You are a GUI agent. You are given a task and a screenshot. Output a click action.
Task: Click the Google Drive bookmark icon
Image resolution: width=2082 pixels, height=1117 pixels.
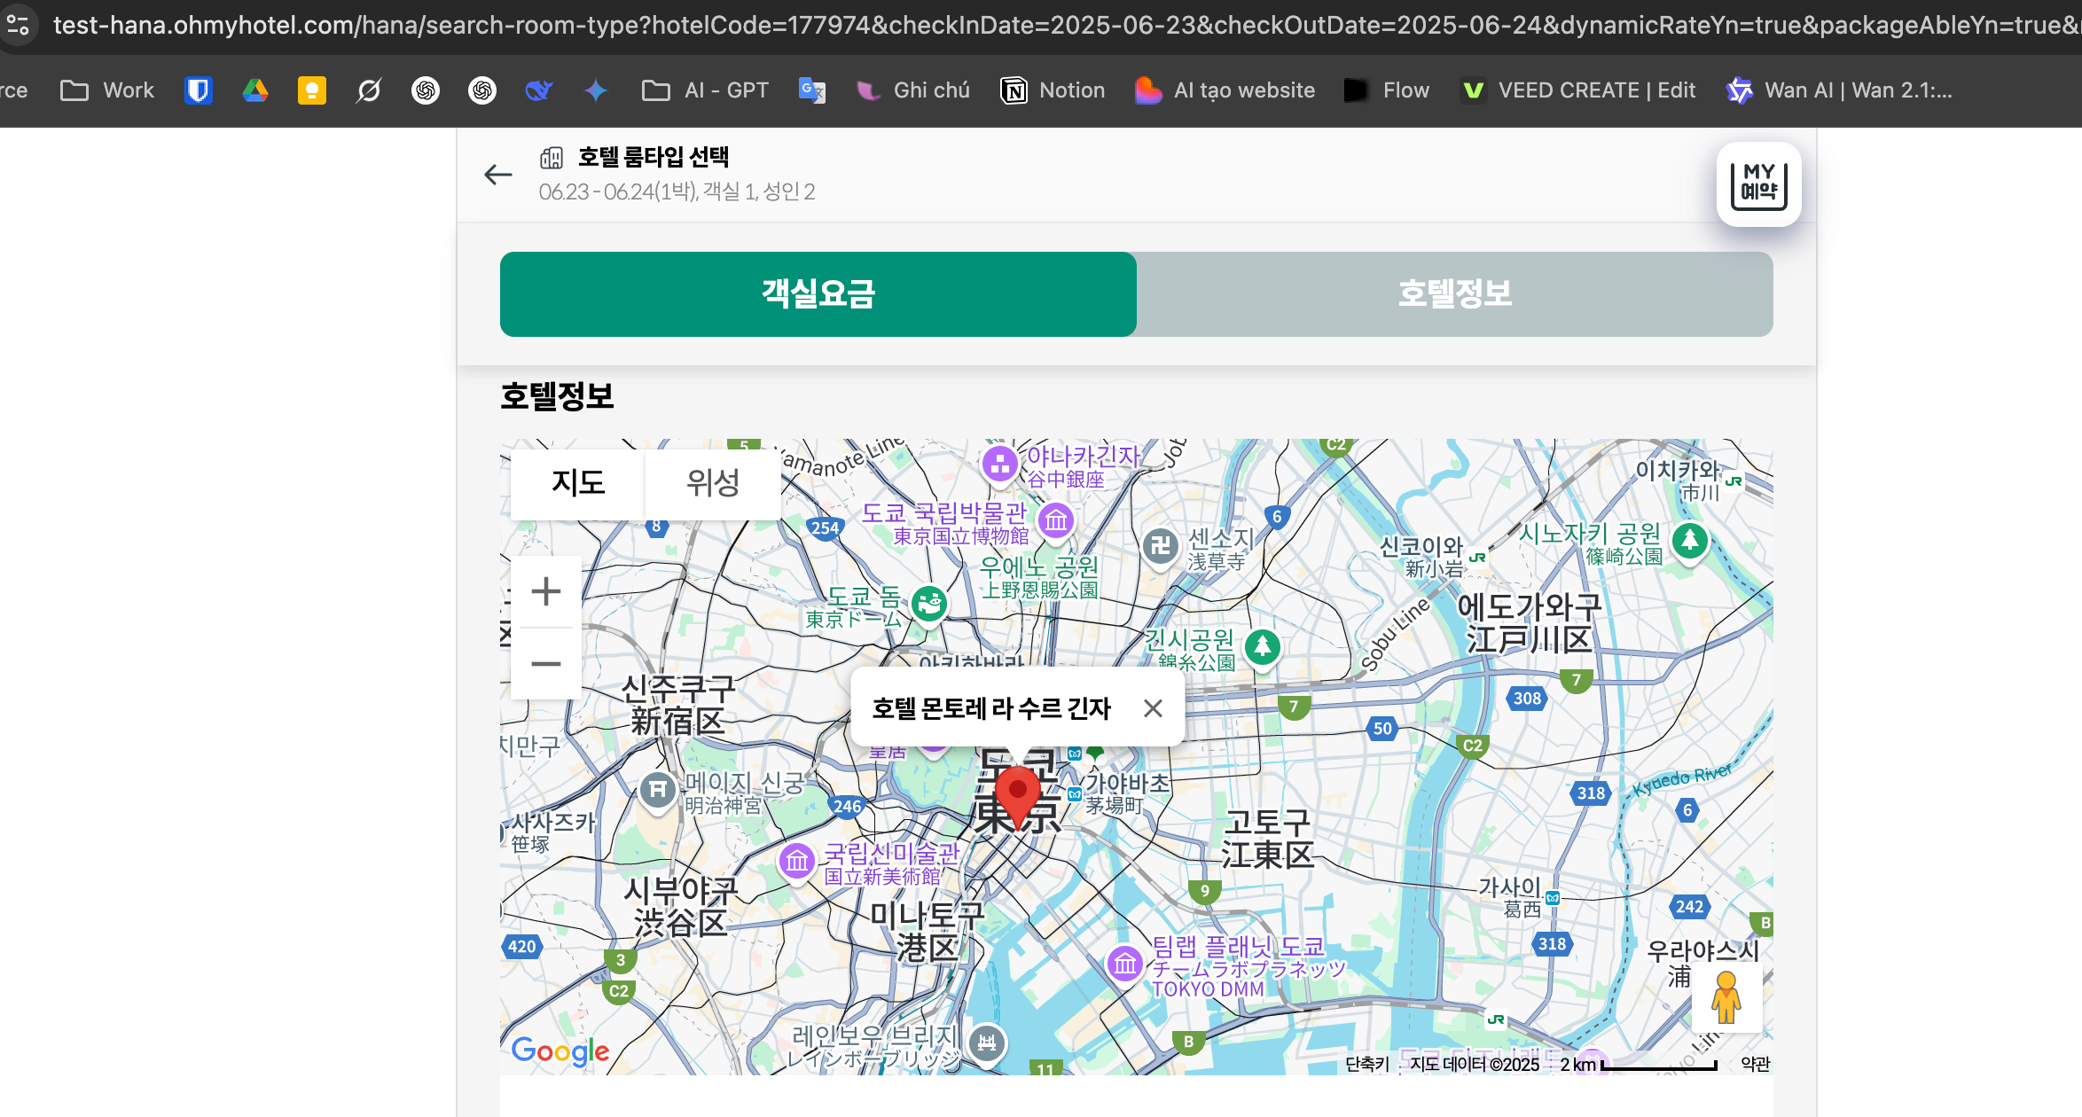coord(255,90)
